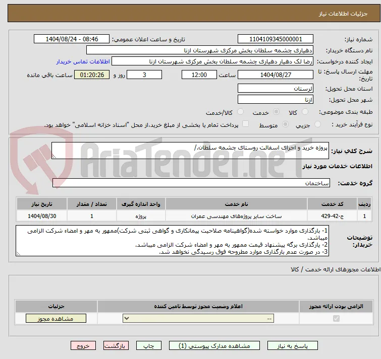Image resolution: width=381 pixels, height=359 pixels.
Task: Click the استان محل تحویل field لرستان
Action: (x=276, y=89)
